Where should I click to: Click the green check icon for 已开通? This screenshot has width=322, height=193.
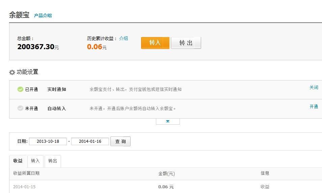point(20,90)
